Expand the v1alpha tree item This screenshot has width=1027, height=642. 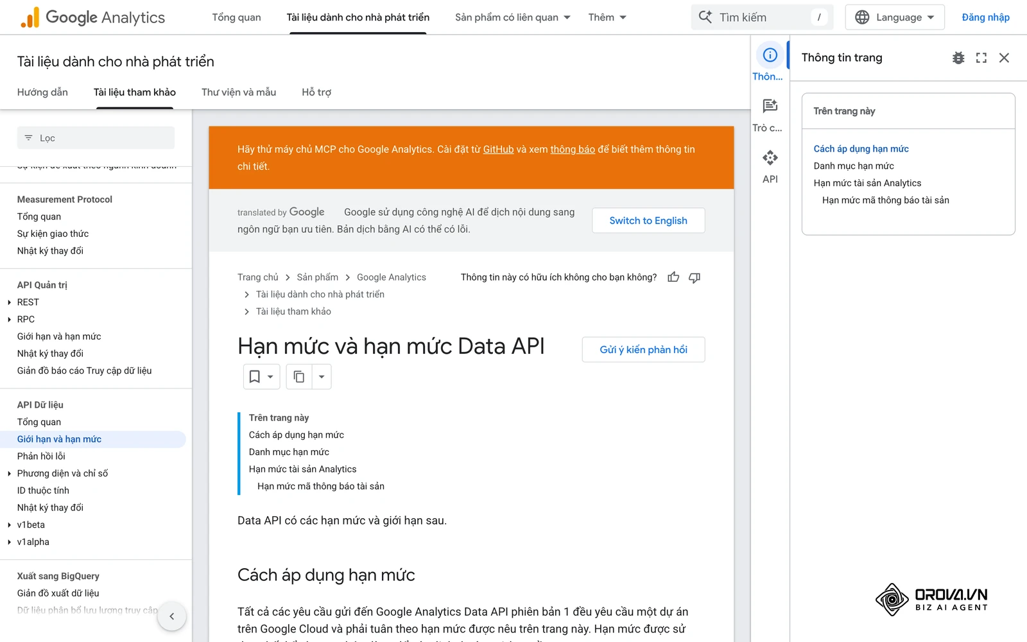(x=9, y=542)
